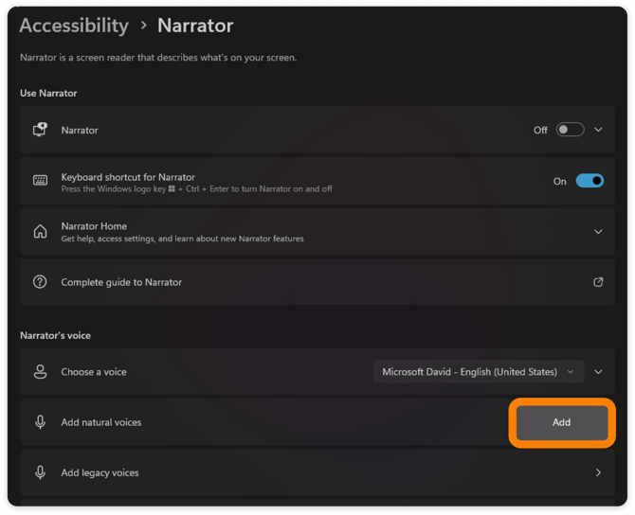Expand the Narrator row chevron
Screen dimensions: 635x515
(598, 130)
